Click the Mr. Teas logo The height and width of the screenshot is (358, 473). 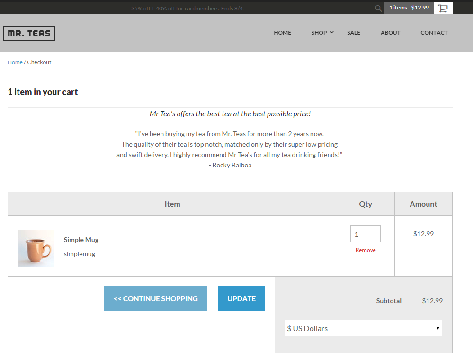pos(29,34)
